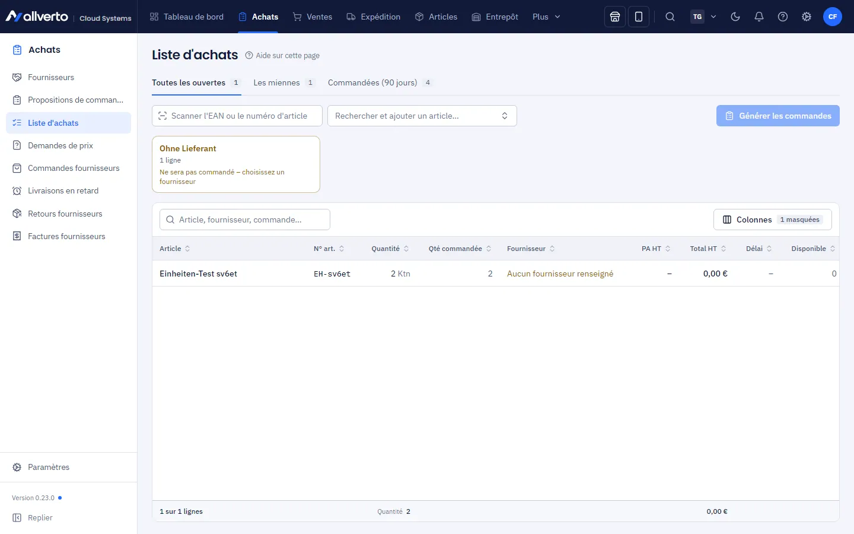Open the Articles menu

tap(436, 17)
